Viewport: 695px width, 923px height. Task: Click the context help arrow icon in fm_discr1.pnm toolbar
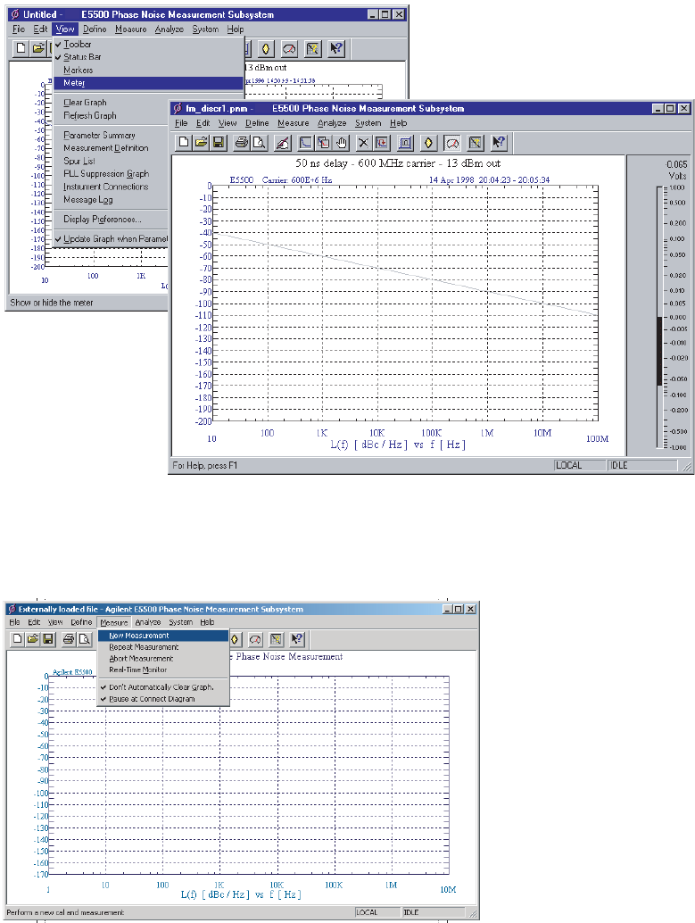499,142
